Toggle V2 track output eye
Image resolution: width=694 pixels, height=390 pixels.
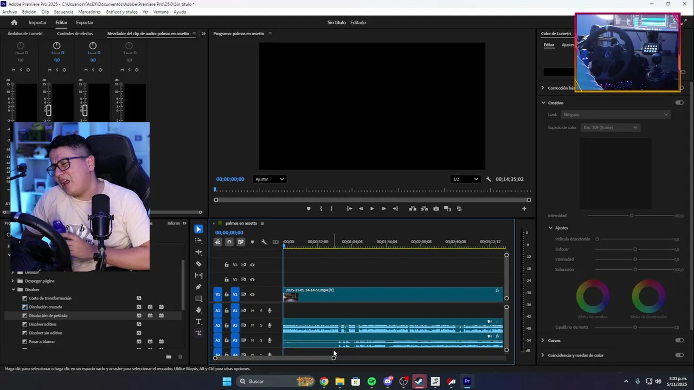tap(252, 279)
